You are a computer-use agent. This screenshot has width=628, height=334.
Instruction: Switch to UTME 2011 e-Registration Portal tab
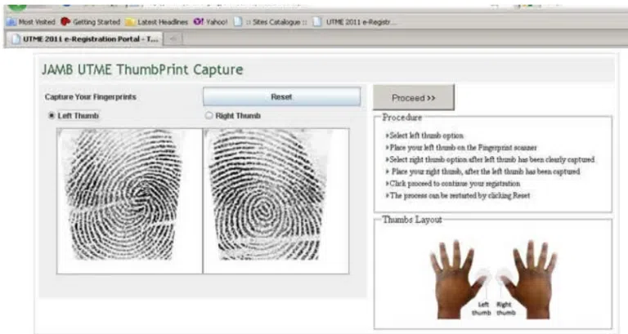click(x=82, y=38)
